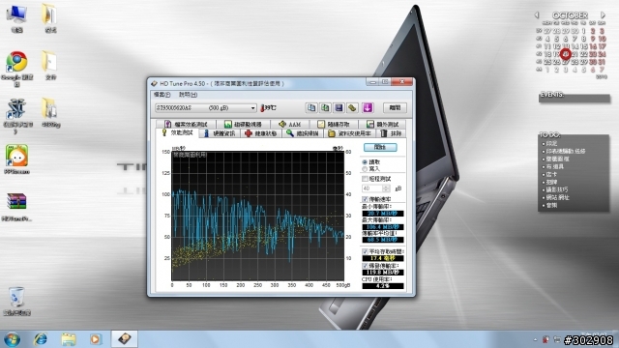Show hidden system tray icons
The height and width of the screenshot is (348, 619).
click(535, 339)
